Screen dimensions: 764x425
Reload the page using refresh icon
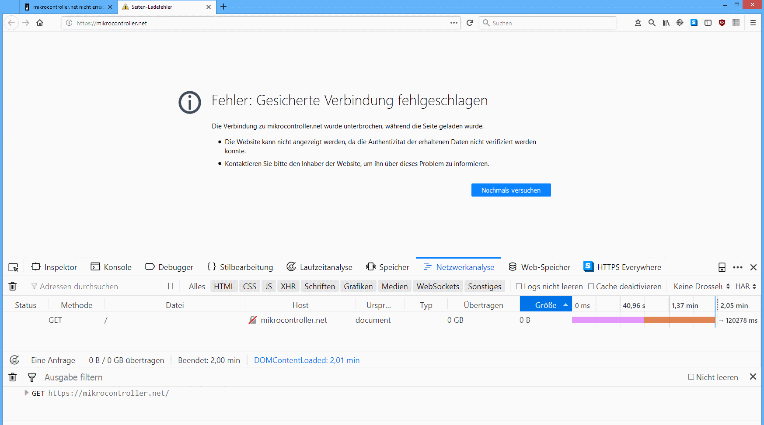(470, 23)
